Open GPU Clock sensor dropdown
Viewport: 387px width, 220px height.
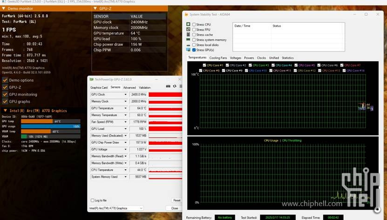pos(125,94)
